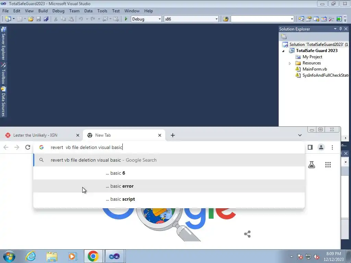The image size is (351, 263).
Task: Click the Redo arrow icon
Action: [93, 19]
